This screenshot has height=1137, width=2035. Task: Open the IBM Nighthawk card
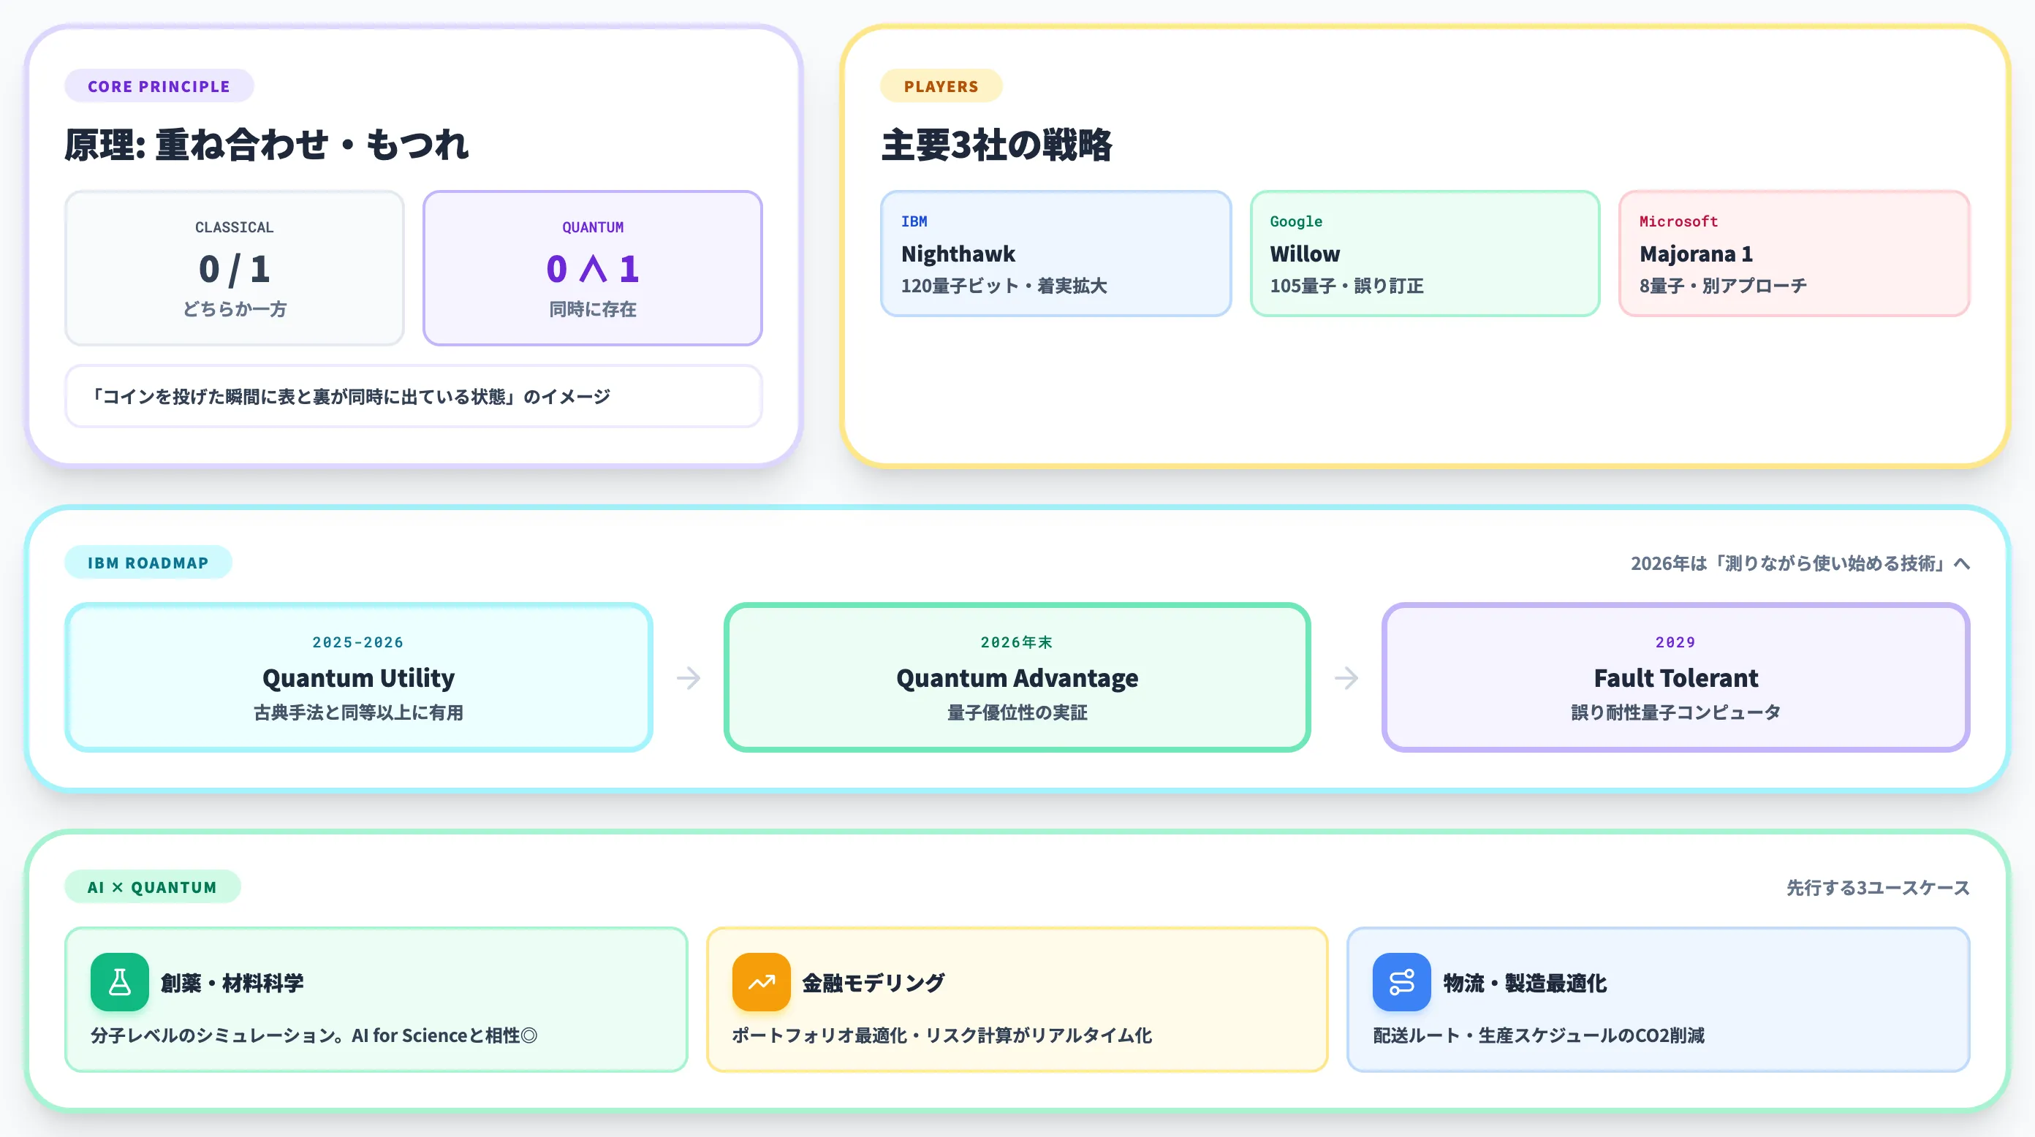(1056, 254)
